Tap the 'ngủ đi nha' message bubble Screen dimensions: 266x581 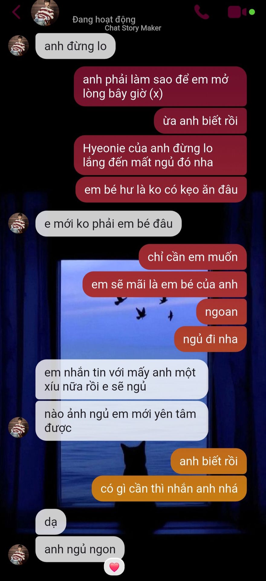[210, 339]
